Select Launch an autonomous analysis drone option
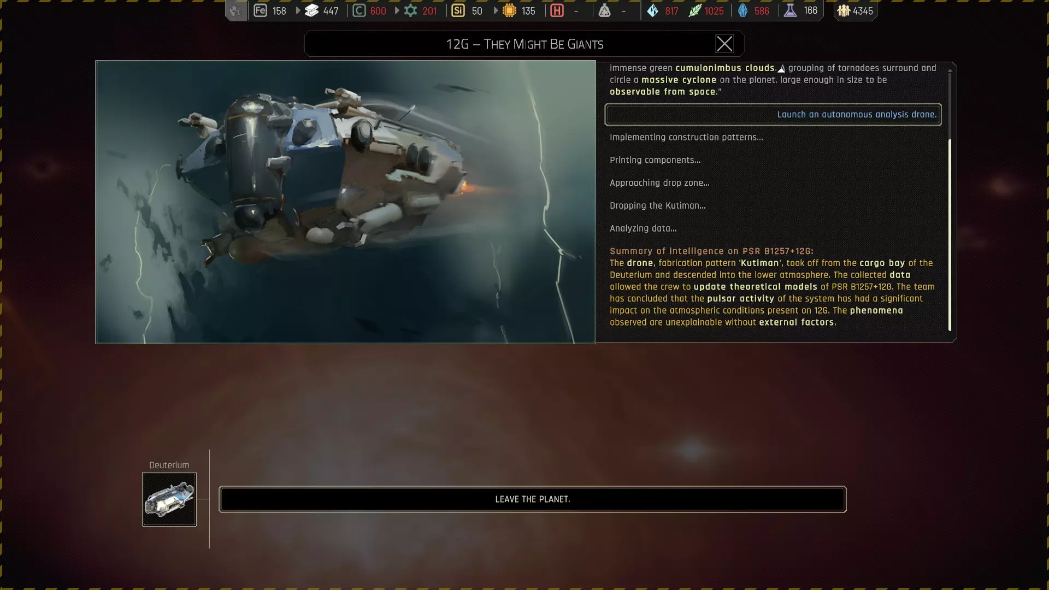 [773, 115]
